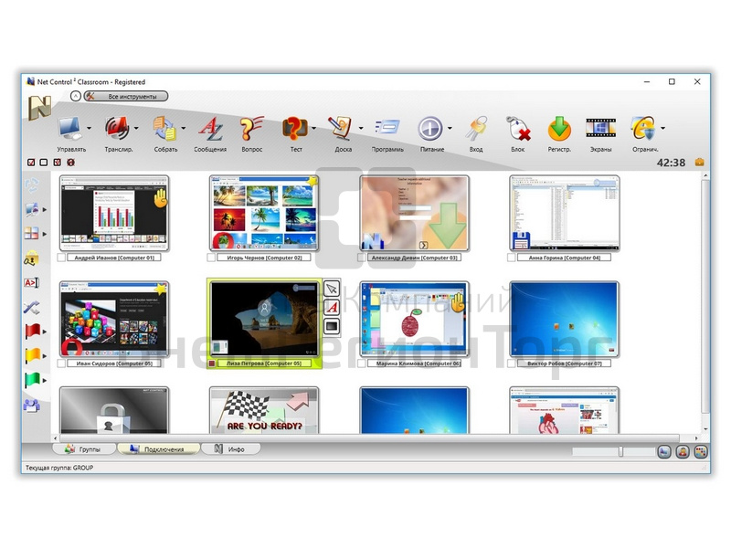731x548 pixels.
Task: Tick the checkbox for Игорь Чернов [Computer 02]
Action: click(211, 258)
